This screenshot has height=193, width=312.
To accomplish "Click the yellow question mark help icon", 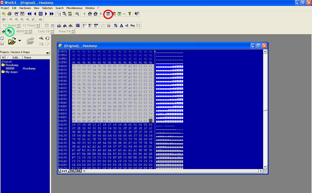I will (129, 14).
